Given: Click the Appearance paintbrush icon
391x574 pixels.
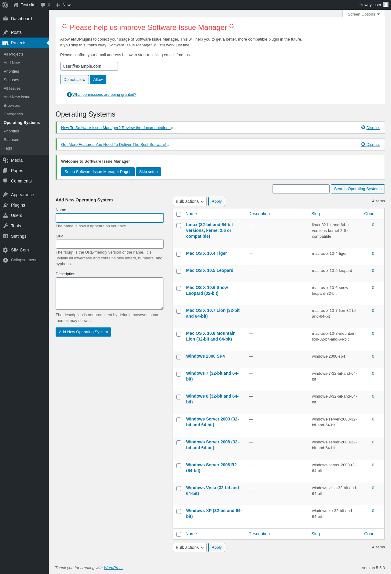Looking at the screenshot, I should click(5, 195).
